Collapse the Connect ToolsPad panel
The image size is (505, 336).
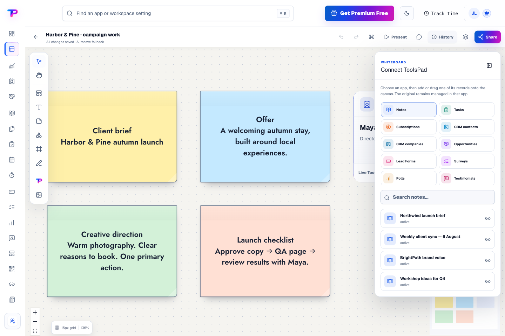pyautogui.click(x=489, y=65)
